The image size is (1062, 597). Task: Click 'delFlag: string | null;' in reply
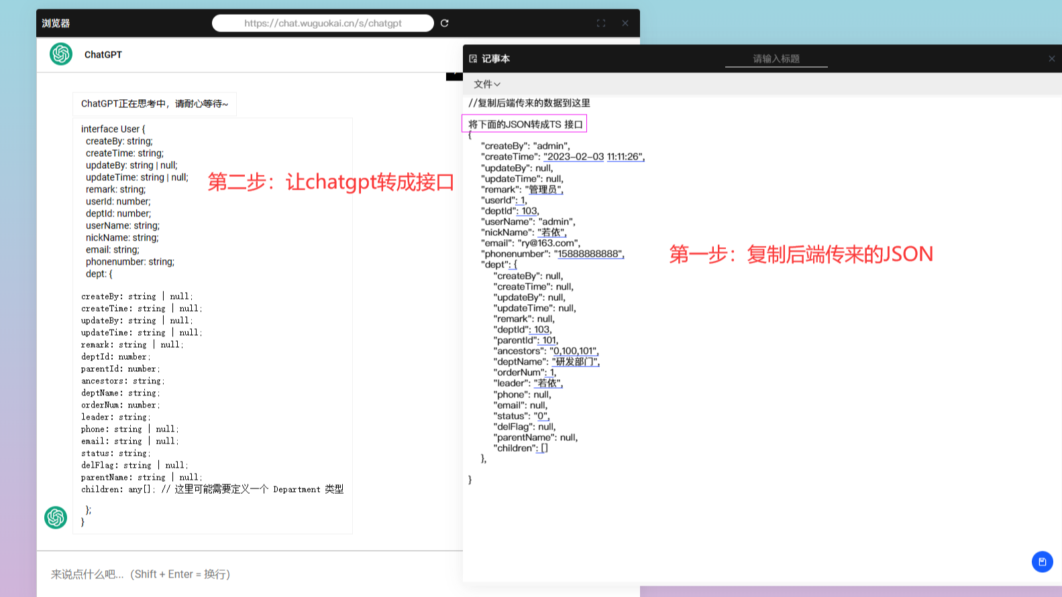135,465
